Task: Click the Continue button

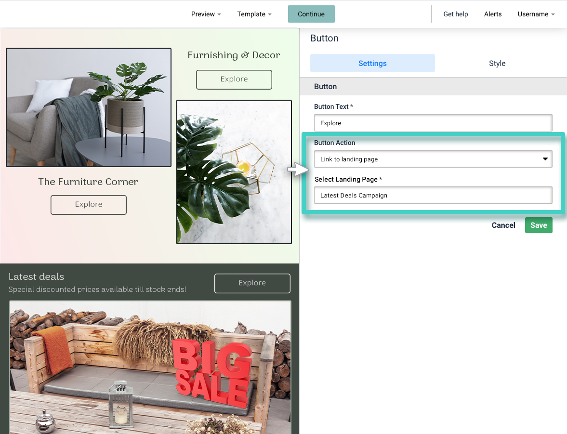Action: (311, 14)
